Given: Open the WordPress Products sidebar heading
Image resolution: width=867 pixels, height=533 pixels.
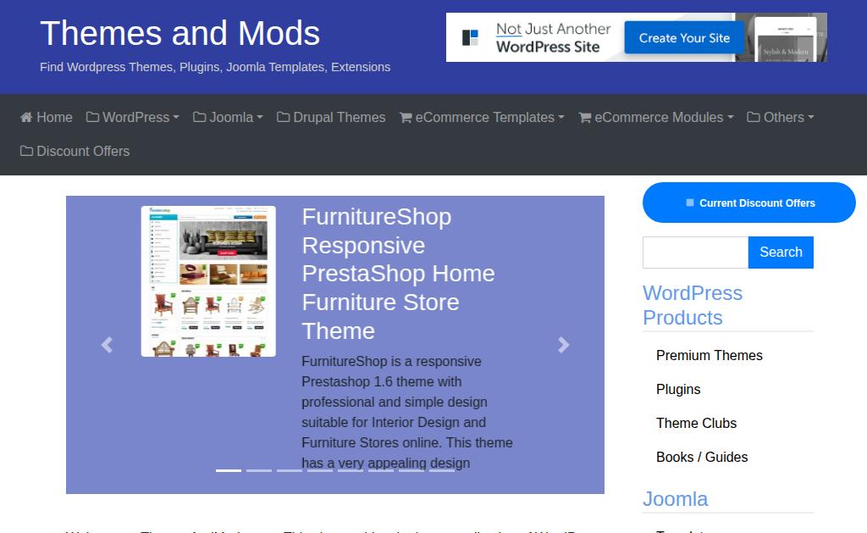Looking at the screenshot, I should (x=693, y=306).
